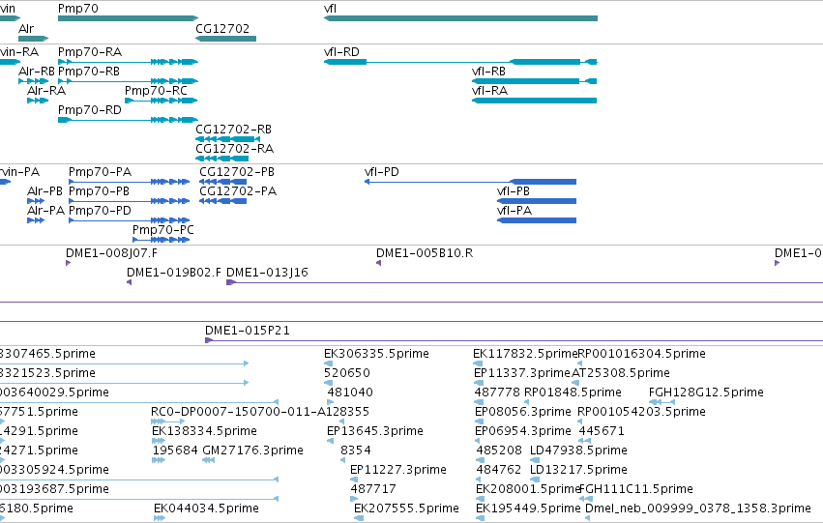This screenshot has height=523, width=823.
Task: Click the LD13217.5prime EST label
Action: click(578, 471)
